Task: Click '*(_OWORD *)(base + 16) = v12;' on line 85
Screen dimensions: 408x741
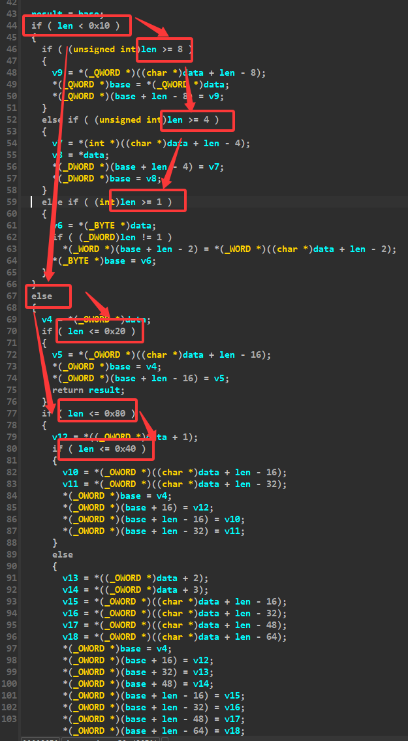Action: click(x=138, y=507)
